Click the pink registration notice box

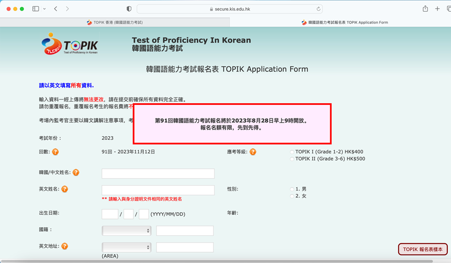(232, 124)
